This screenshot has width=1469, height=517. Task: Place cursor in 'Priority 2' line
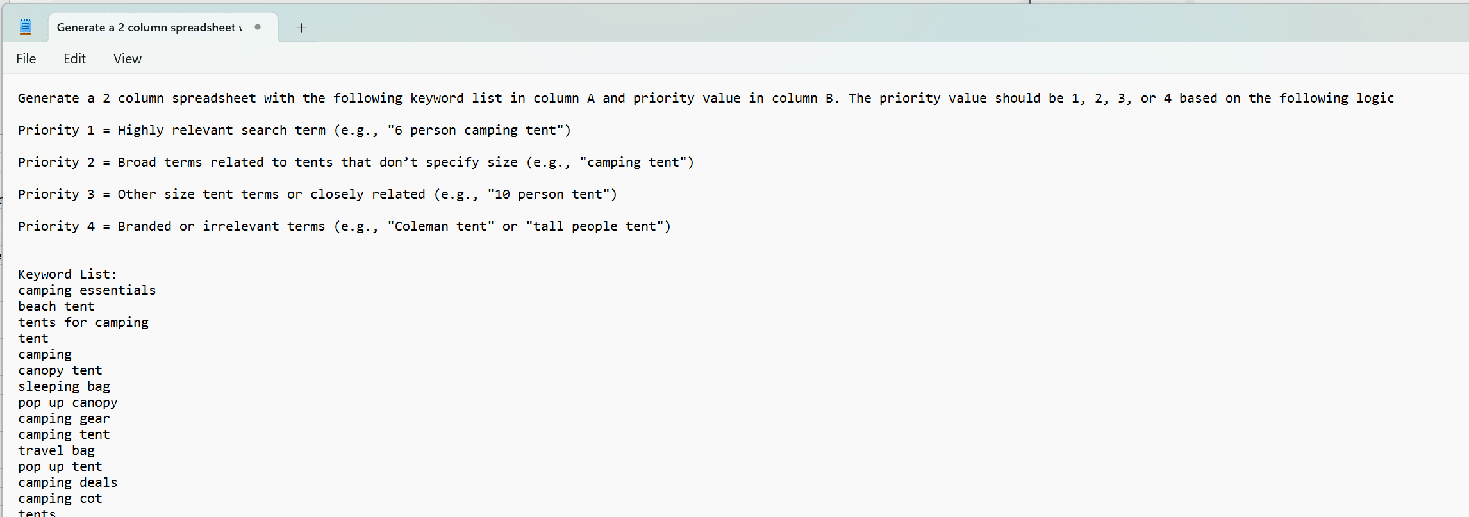356,162
